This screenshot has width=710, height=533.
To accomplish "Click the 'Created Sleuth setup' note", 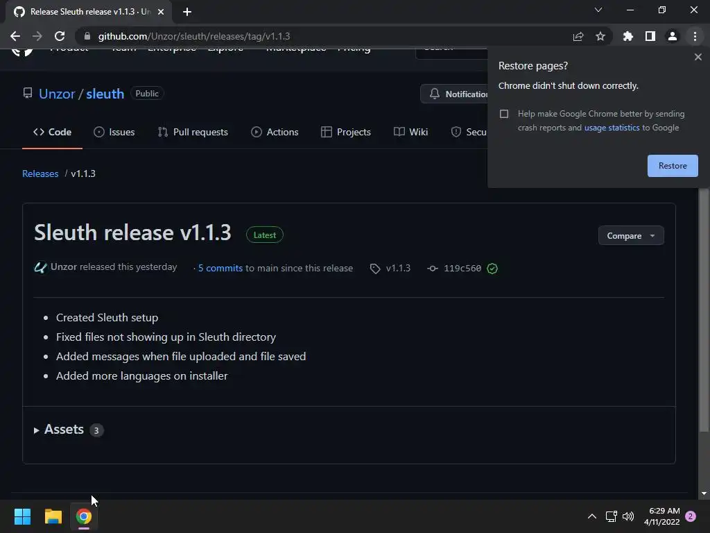I will (107, 317).
